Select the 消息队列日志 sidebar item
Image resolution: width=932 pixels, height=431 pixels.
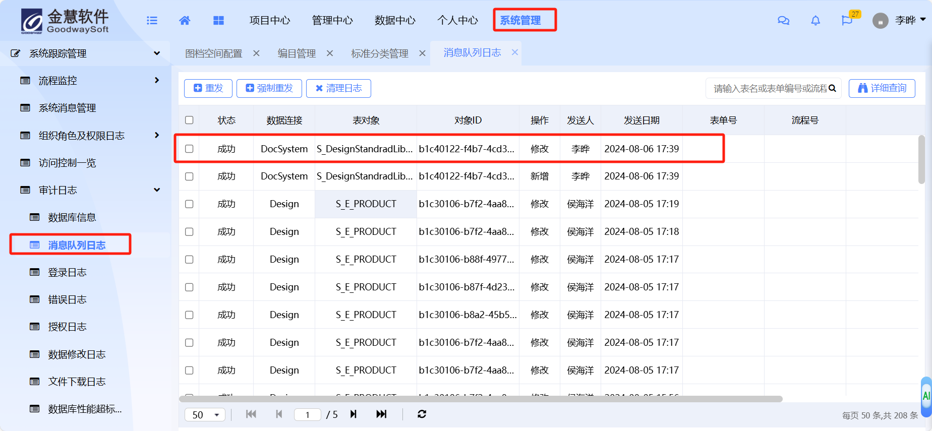tap(77, 245)
